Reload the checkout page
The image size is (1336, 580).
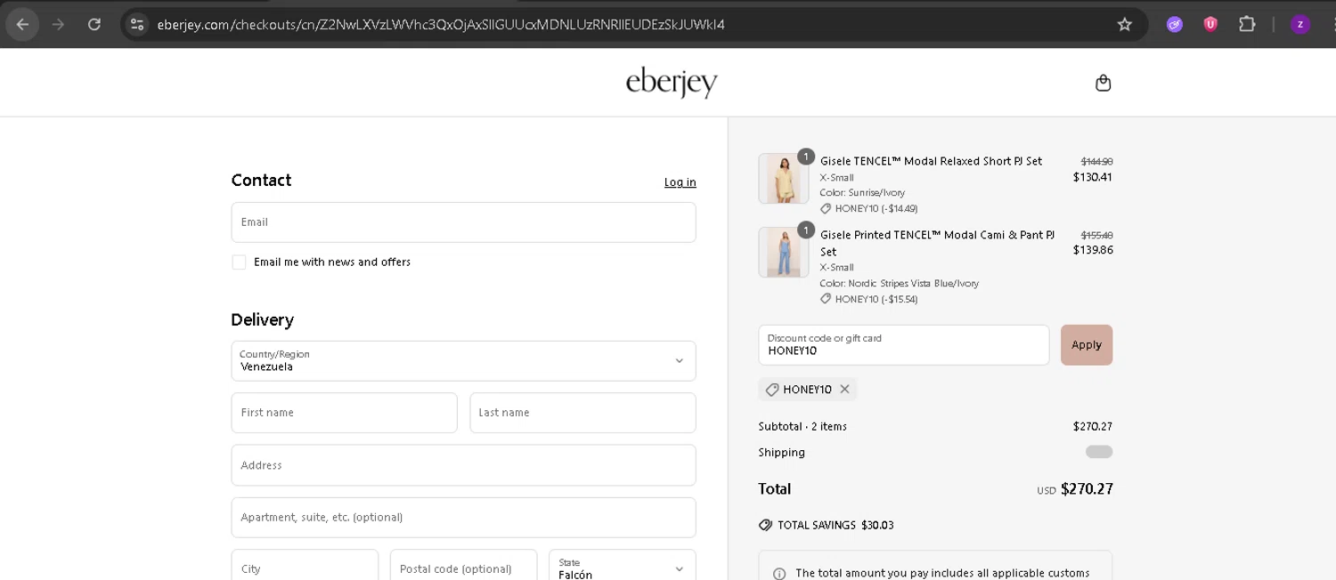click(x=94, y=24)
